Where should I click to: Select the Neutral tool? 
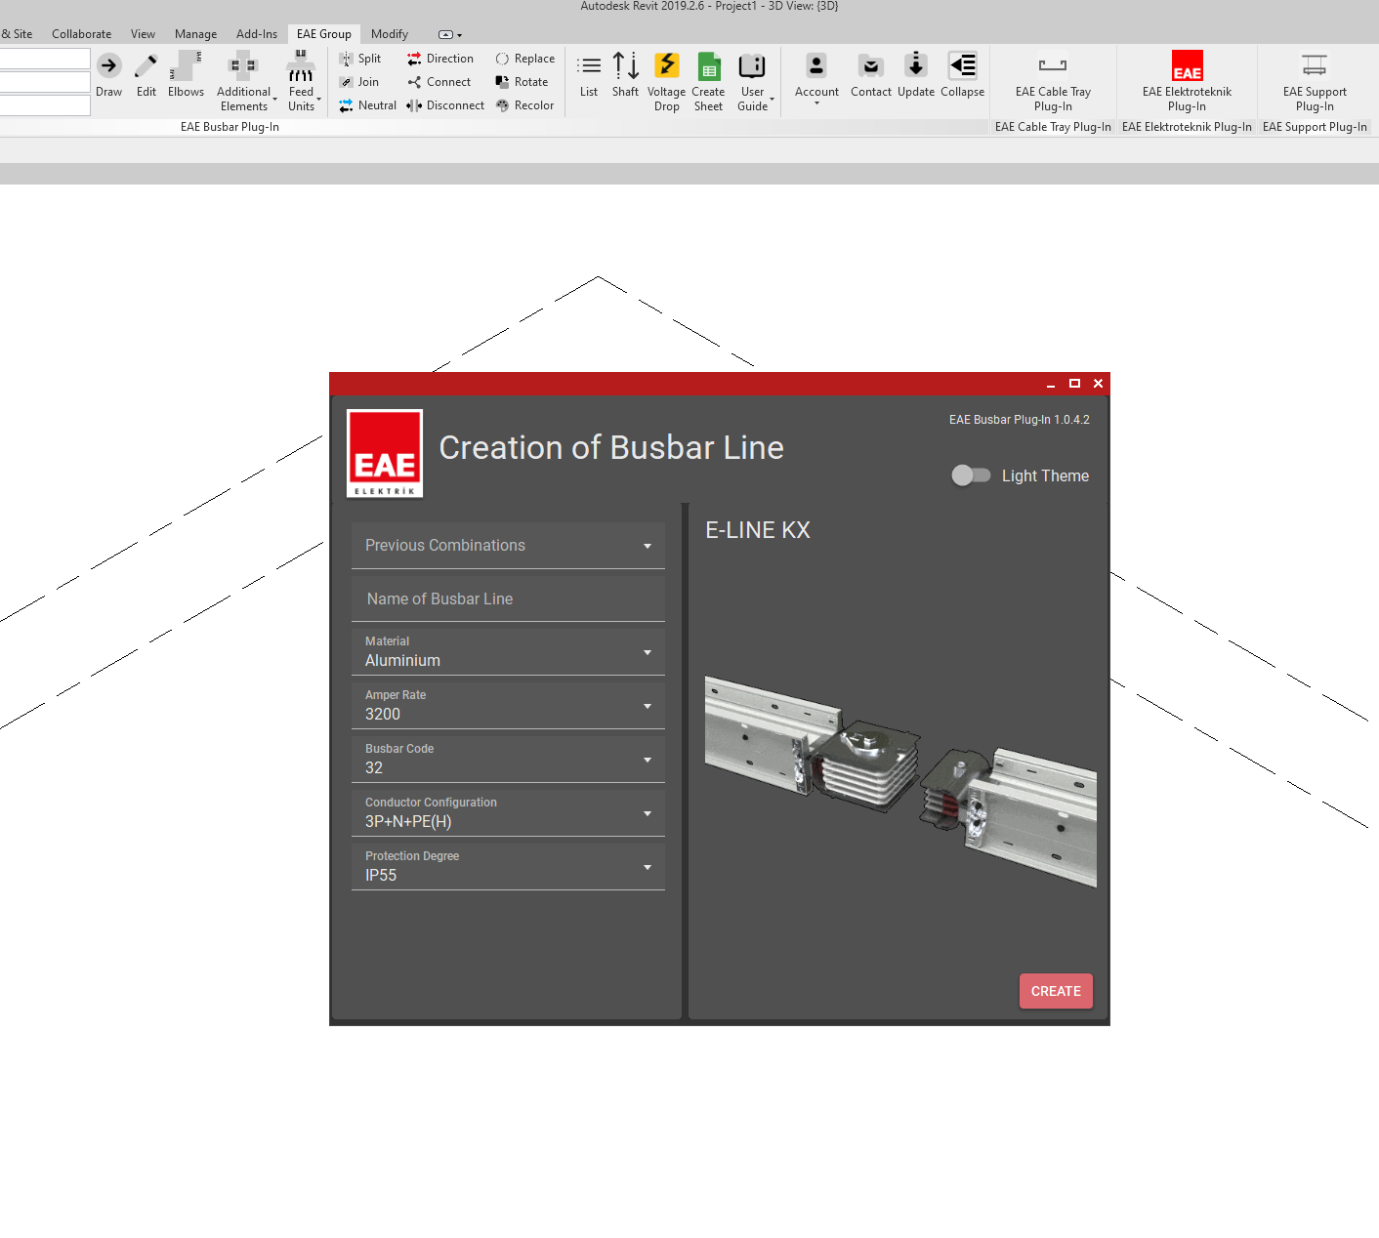click(x=367, y=105)
